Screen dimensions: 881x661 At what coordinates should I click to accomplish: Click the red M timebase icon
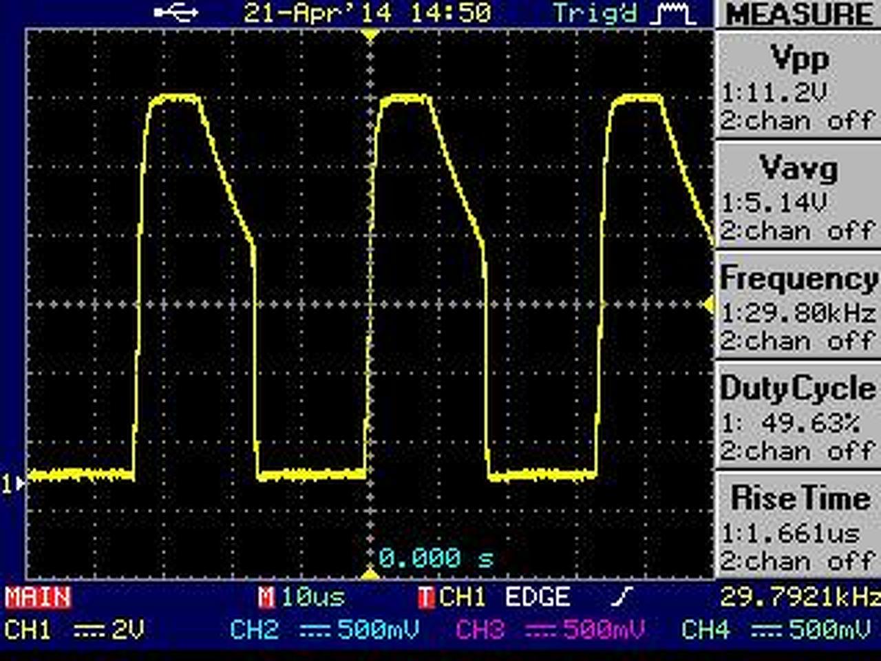[266, 597]
